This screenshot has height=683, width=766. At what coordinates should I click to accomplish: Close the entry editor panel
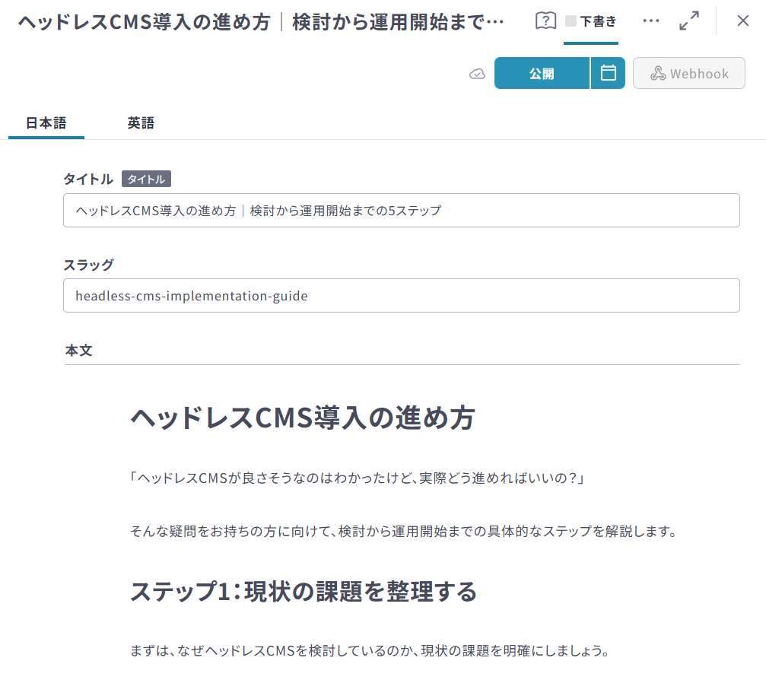(x=743, y=21)
